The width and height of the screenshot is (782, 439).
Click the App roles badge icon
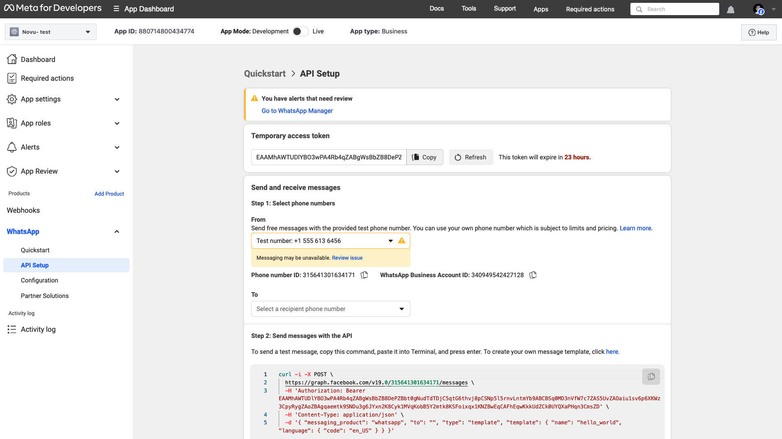pyautogui.click(x=12, y=123)
